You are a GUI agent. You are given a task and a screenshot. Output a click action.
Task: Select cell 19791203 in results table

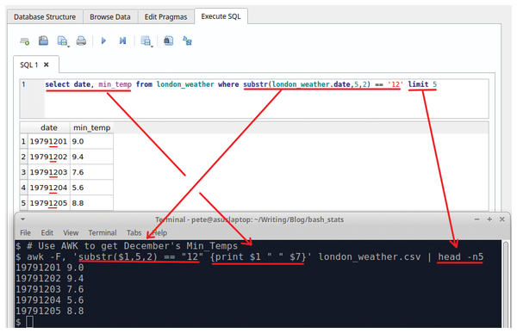[48, 172]
